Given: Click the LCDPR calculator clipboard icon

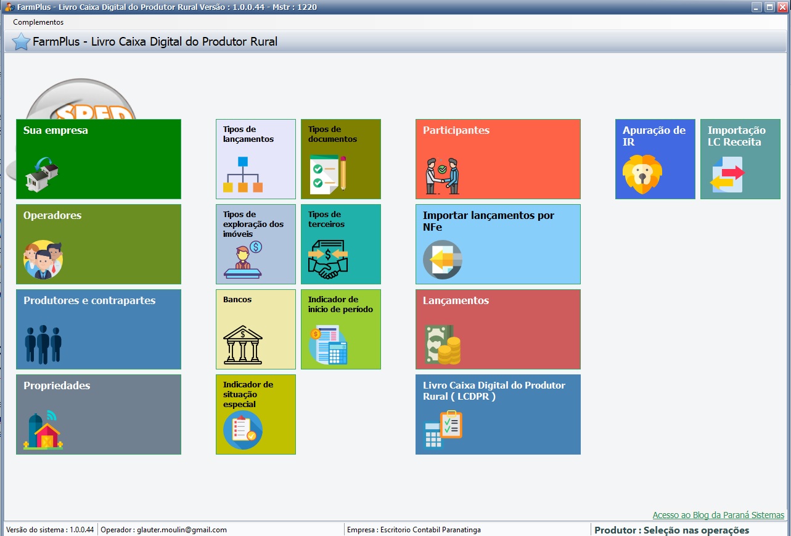Looking at the screenshot, I should click(443, 429).
